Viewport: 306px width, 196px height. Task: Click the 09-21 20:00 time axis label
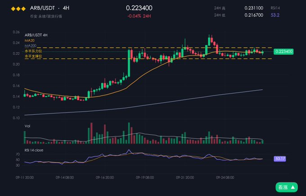coord(185,178)
